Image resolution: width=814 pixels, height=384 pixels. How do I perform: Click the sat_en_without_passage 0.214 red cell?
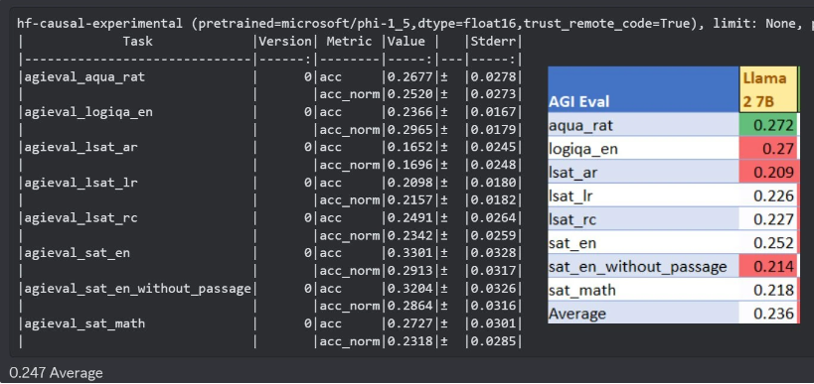[768, 266]
